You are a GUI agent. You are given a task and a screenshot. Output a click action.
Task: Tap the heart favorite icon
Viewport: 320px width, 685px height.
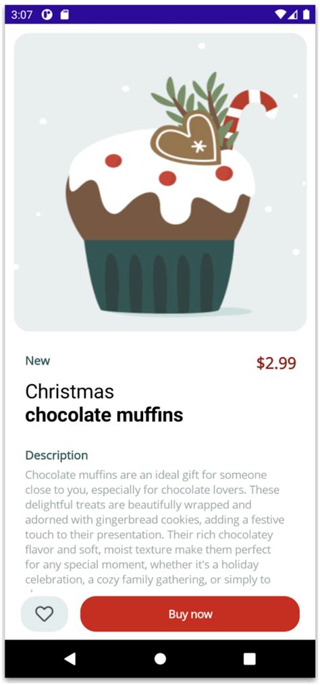click(x=44, y=613)
